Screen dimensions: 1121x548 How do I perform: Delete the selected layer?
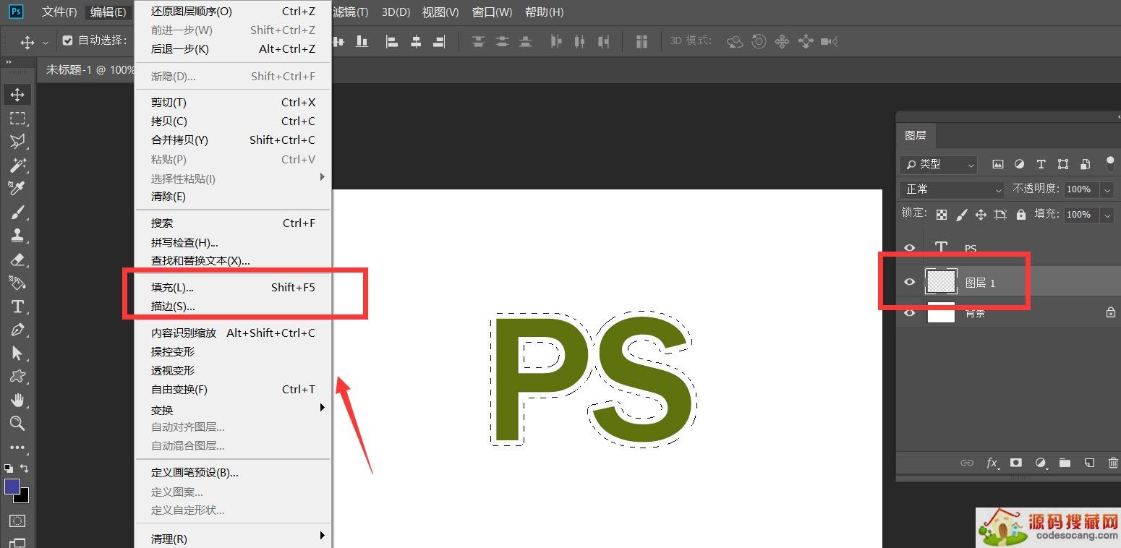pos(1113,463)
